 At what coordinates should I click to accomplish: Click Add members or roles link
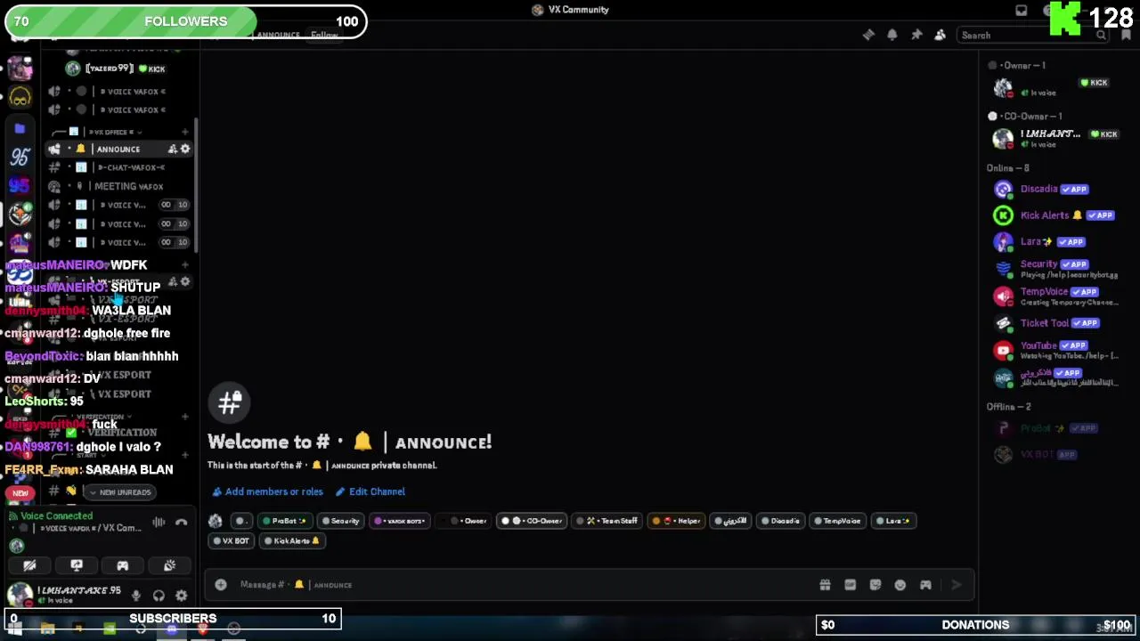coord(267,491)
